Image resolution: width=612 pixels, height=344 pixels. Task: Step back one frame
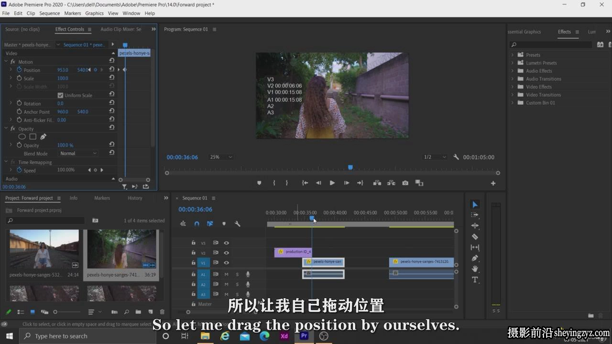pos(318,183)
